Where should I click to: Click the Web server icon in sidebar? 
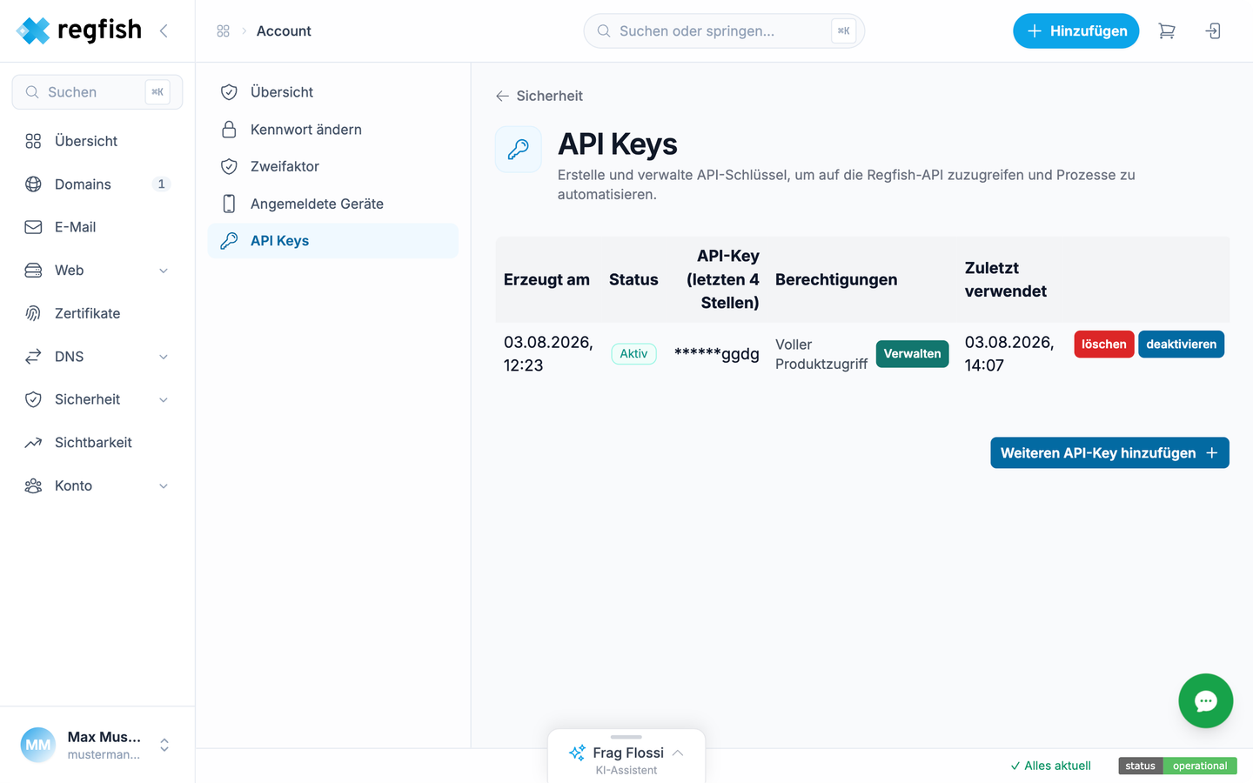[33, 271]
